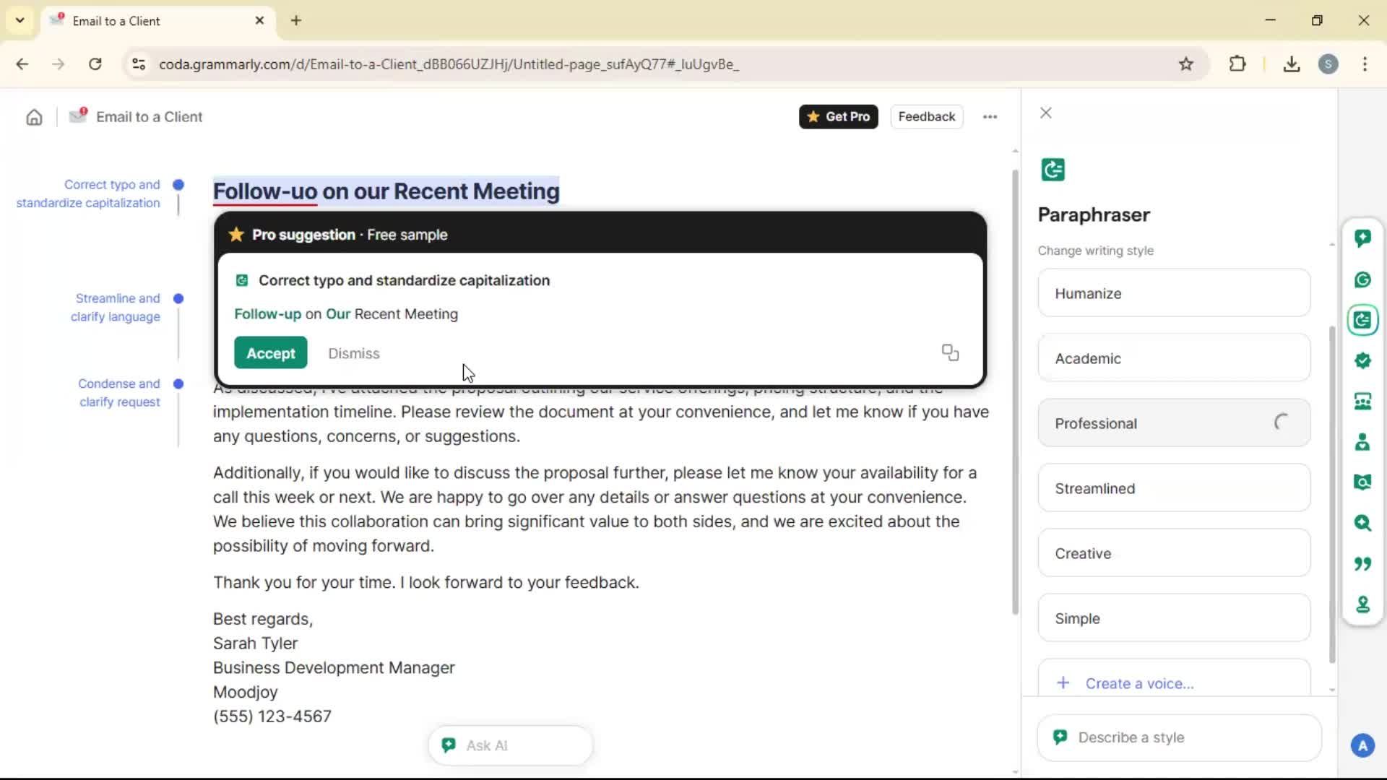Open the audience reactions icon in sidebar

(x=1362, y=402)
